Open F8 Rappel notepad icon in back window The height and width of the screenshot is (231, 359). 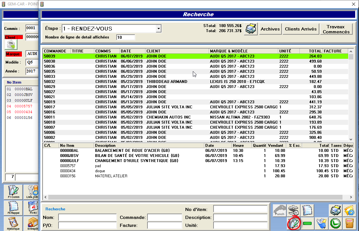pos(13,208)
